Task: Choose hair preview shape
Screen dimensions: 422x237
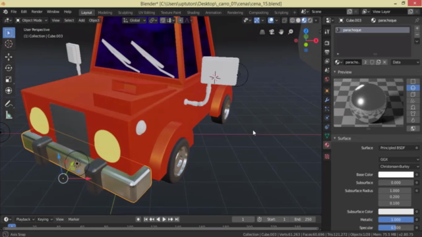Action: 413,101
